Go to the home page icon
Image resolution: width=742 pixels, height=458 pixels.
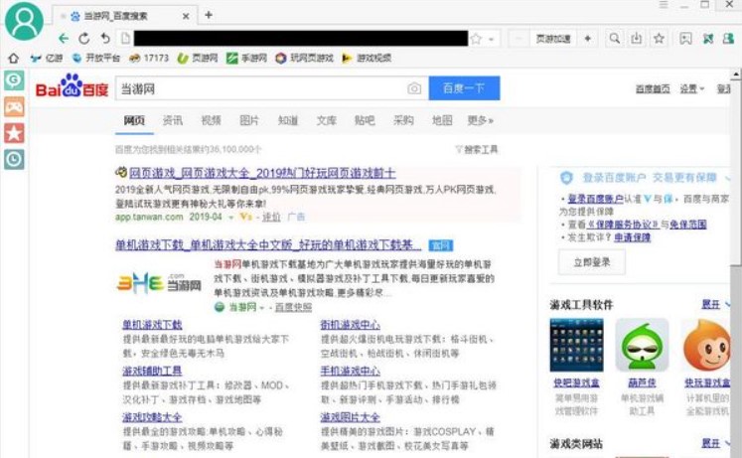tap(13, 58)
